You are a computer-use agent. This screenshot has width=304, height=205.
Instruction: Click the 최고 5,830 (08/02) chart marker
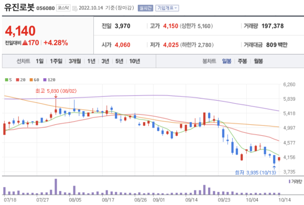(x=56, y=91)
